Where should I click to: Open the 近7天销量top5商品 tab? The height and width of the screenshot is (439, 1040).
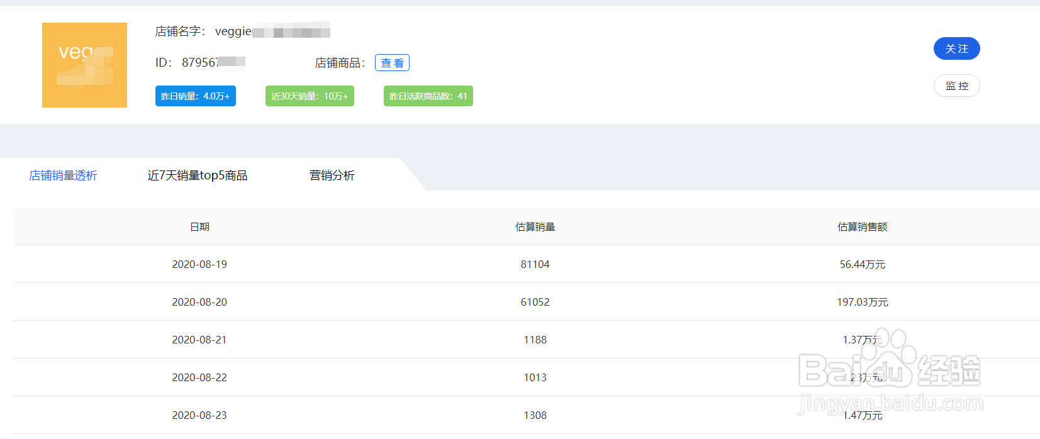point(198,175)
